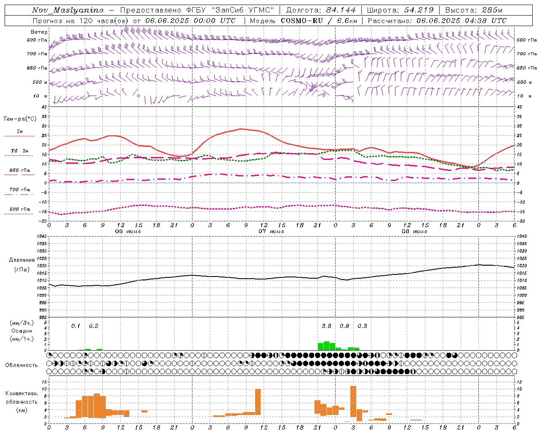Click the "Модель COSMO-RU / 6.6км" label
539x431 pixels.
[x=304, y=21]
